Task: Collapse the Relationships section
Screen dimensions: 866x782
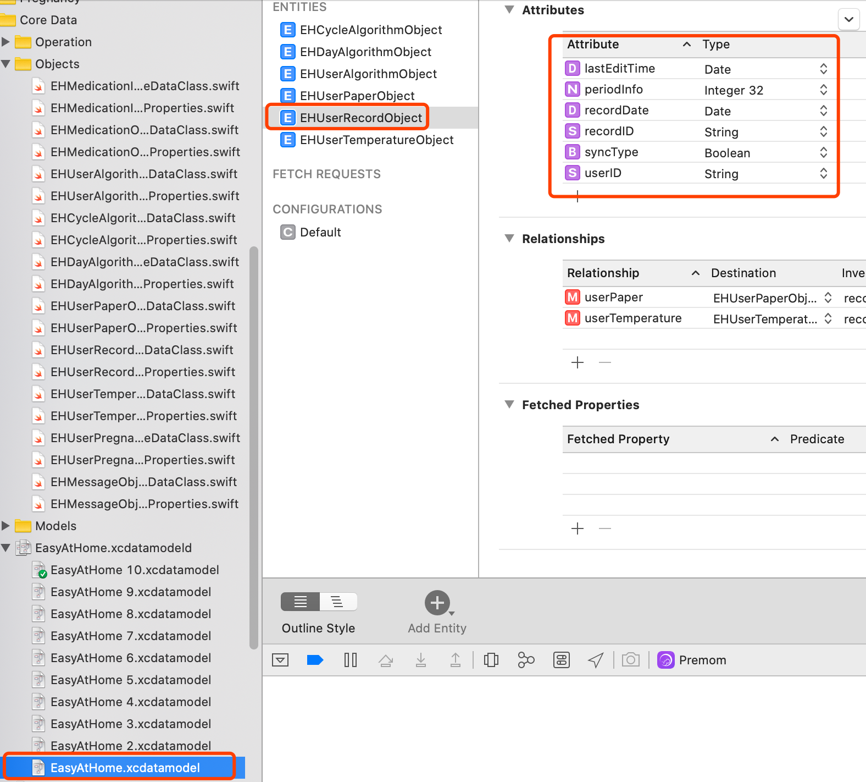Action: click(x=509, y=239)
